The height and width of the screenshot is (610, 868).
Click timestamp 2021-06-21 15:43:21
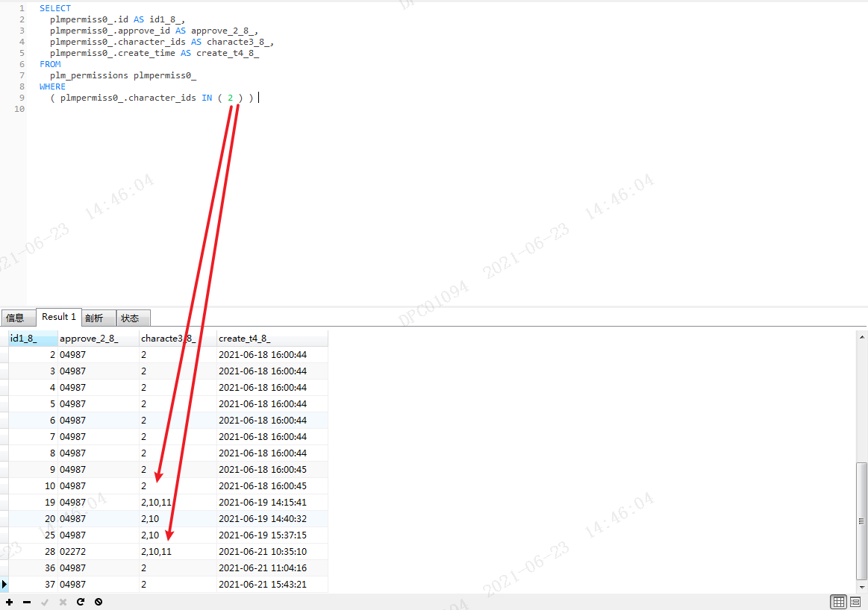[263, 584]
